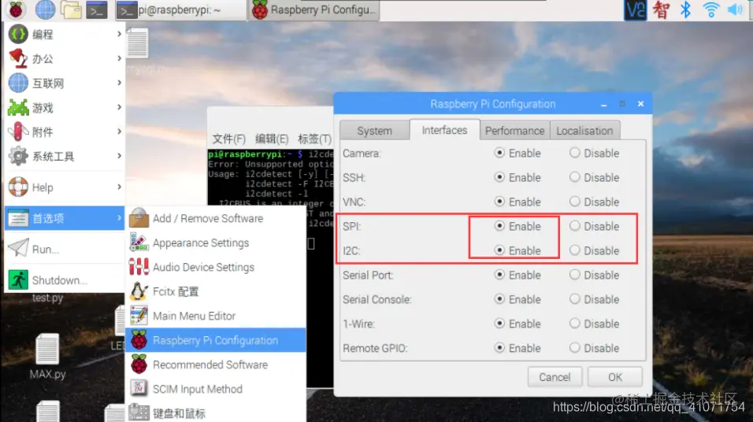Launch the web browser globe icon in taskbar
Image resolution: width=753 pixels, height=422 pixels.
coord(45,9)
